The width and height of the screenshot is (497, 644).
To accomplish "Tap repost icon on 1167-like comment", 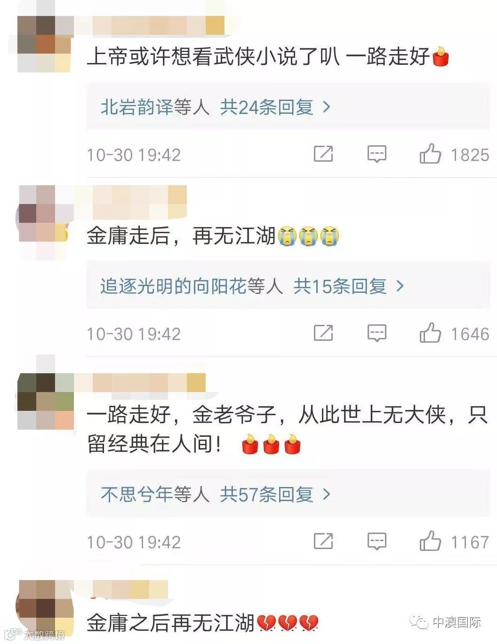I will click(x=323, y=541).
